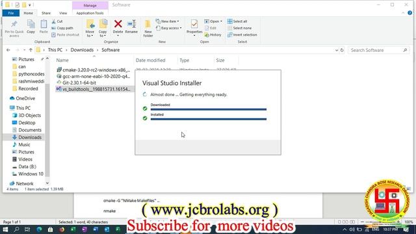Select 3D Objects in navigation pane
This screenshot has height=234, width=416.
click(x=27, y=116)
